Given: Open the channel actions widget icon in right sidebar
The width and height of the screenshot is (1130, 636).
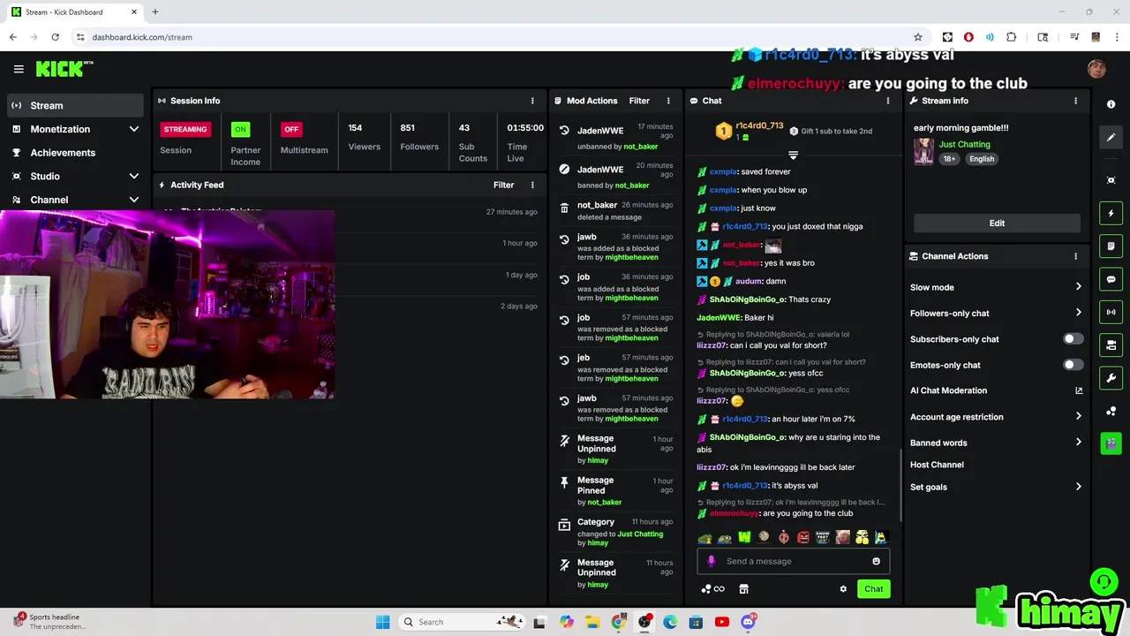Looking at the screenshot, I should (1111, 344).
